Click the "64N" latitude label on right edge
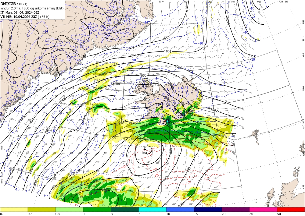Image resolution: width=305 pixels, height=216 pixels. tap(303, 88)
